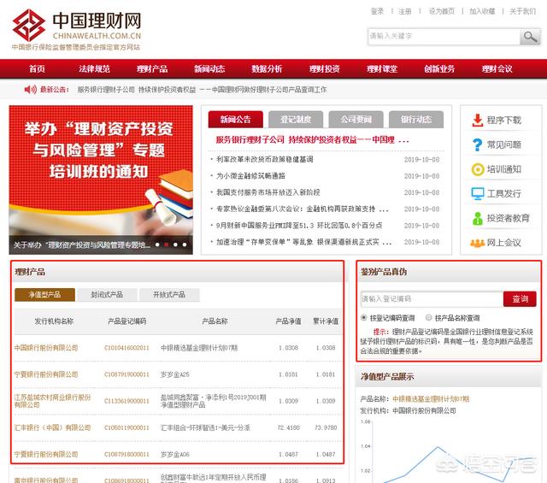Go to 数据分析 in the navigation bar
547x483 pixels.
click(267, 68)
